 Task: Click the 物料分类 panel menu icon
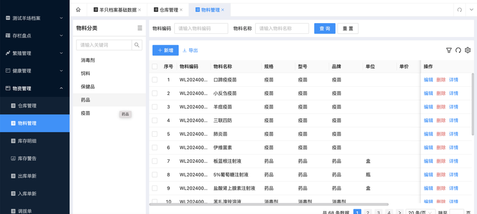140,28
